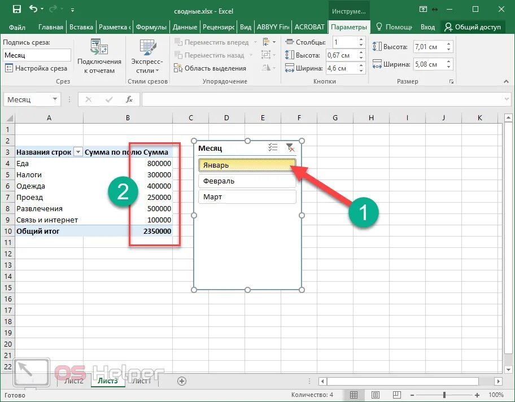Click cell value 2350000
The width and height of the screenshot is (515, 402).
(x=158, y=231)
